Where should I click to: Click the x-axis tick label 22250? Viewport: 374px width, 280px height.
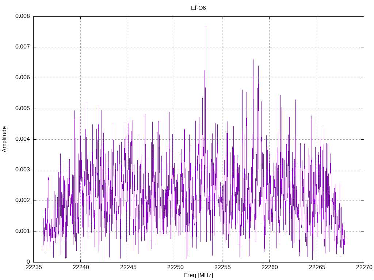pyautogui.click(x=175, y=267)
